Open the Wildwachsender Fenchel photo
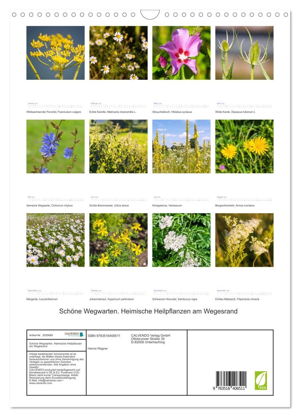Image resolution: width=300 pixels, height=417 pixels. pyautogui.click(x=56, y=53)
